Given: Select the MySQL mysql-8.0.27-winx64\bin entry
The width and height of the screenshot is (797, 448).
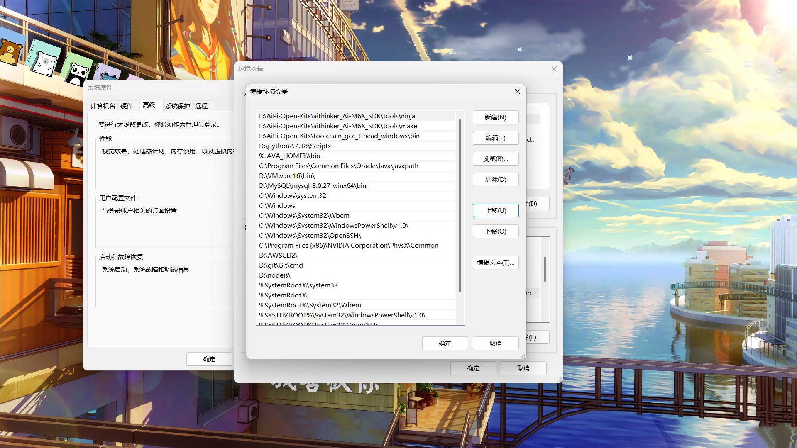Looking at the screenshot, I should [356, 186].
